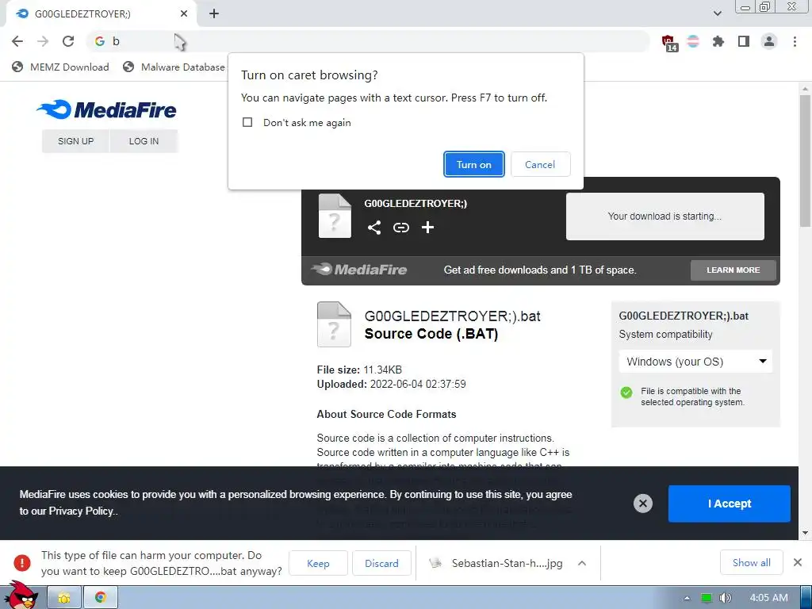This screenshot has height=609, width=812.
Task: Discard the harmful bat download
Action: click(381, 563)
